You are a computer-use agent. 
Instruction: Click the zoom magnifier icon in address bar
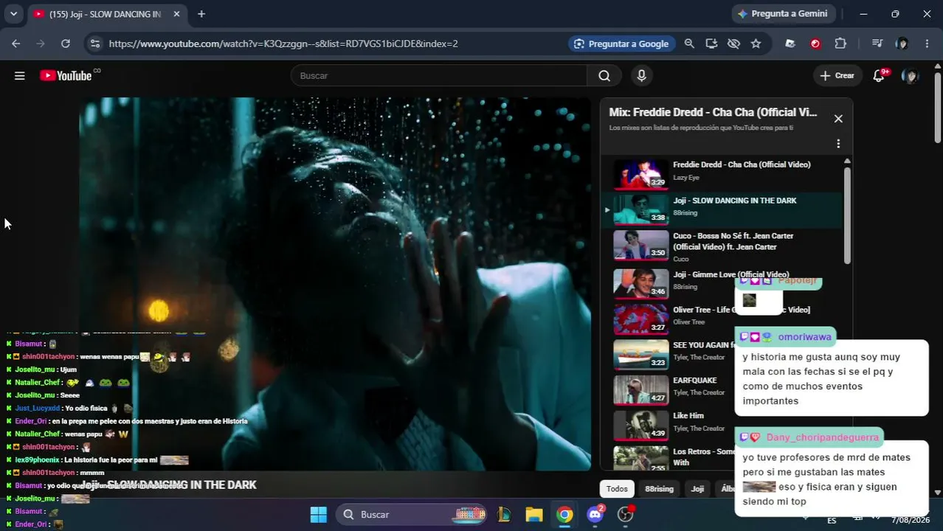point(689,44)
